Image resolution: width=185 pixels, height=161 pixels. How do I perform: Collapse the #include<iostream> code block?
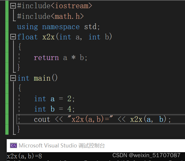pos(13,6)
